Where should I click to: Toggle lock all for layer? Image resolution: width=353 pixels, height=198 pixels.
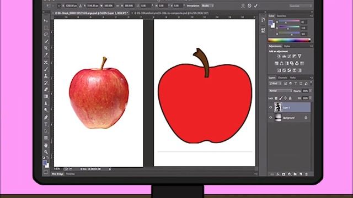point(290,98)
